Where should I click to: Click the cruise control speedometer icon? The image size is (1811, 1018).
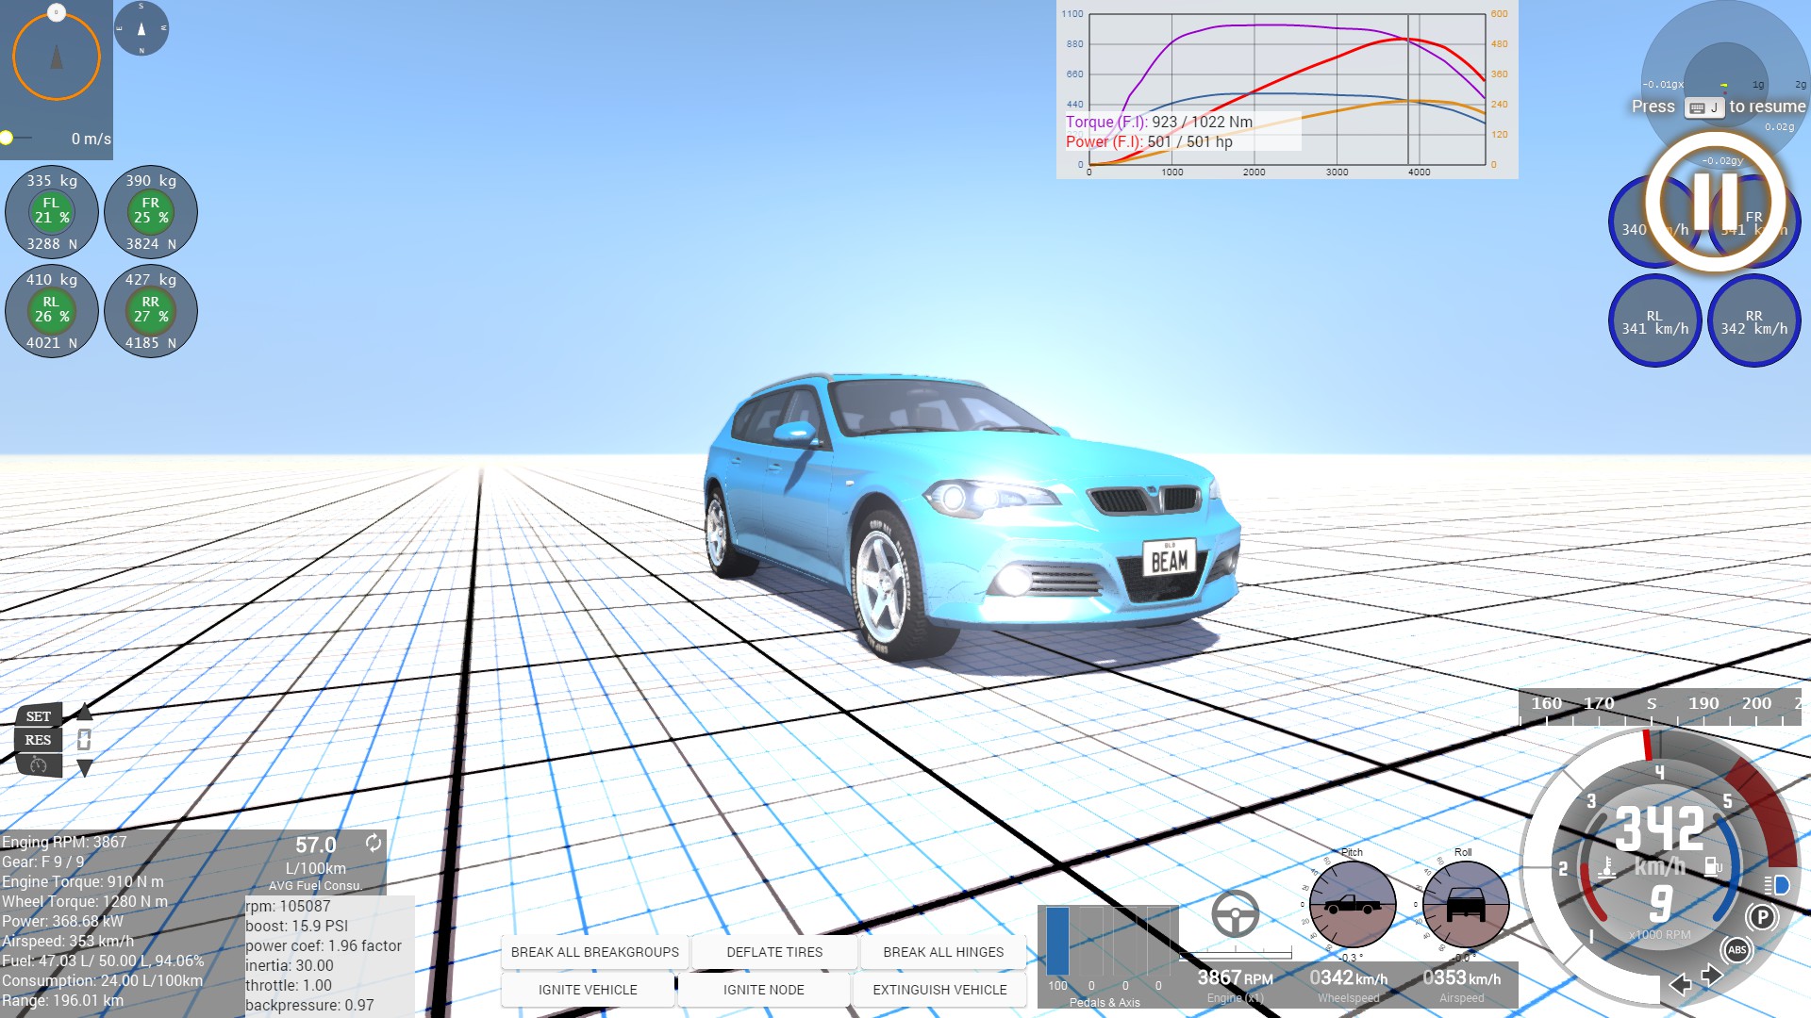[x=39, y=765]
